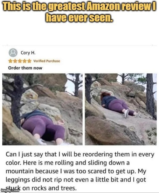Open the left review photo thumbnail
Viewport: 159px width, 193px height.
[42, 109]
